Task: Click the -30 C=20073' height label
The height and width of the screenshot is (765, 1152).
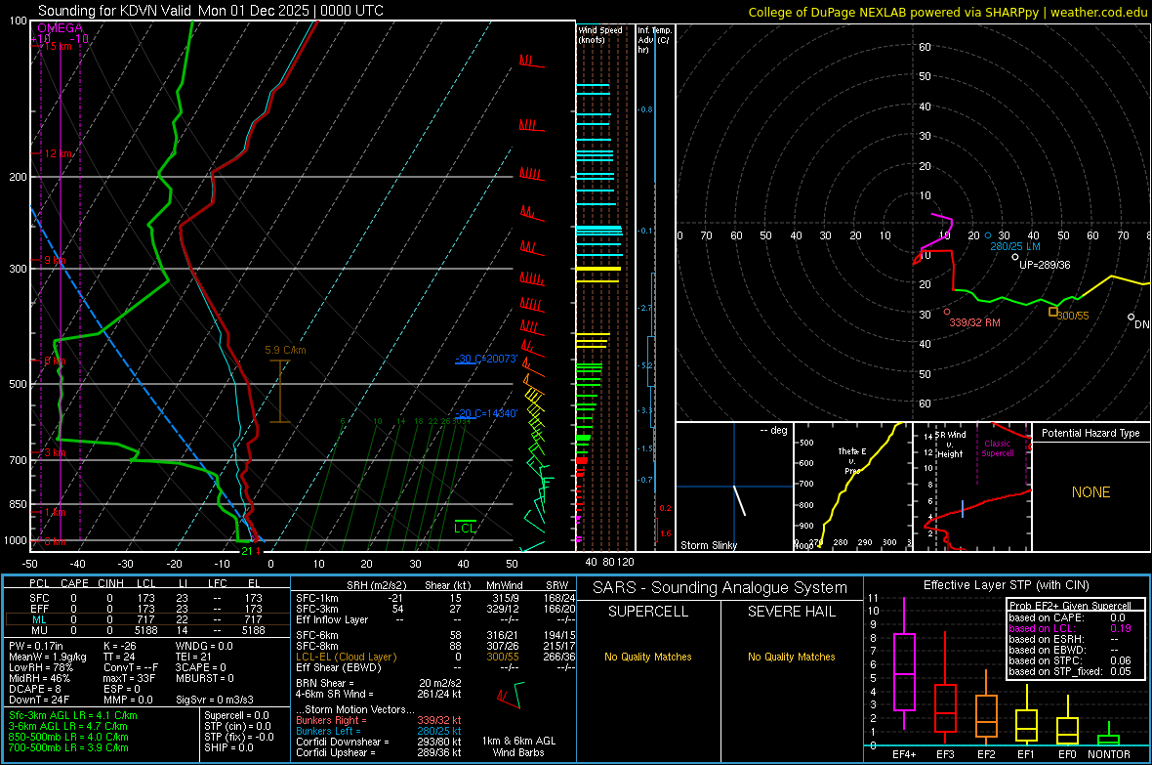Action: coord(486,359)
